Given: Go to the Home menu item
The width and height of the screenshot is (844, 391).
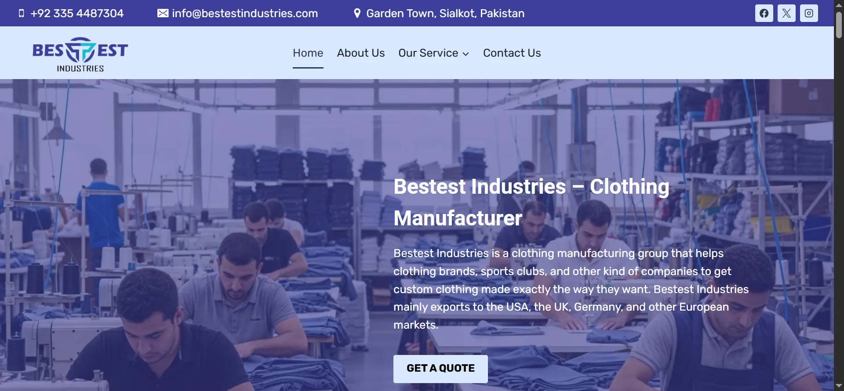Looking at the screenshot, I should coord(308,53).
